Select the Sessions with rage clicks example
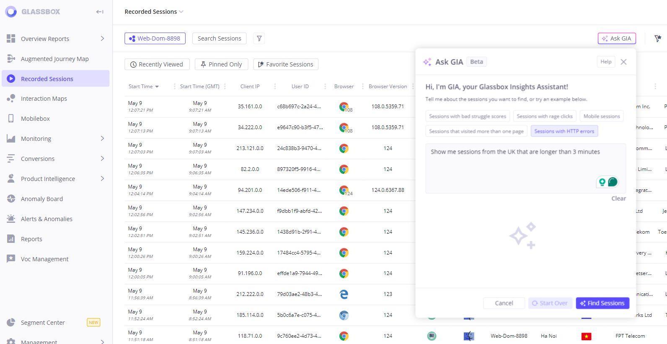Screen dimensions: 667x344 pos(544,116)
